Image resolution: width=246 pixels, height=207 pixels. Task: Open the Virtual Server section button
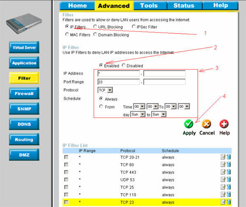click(x=24, y=48)
